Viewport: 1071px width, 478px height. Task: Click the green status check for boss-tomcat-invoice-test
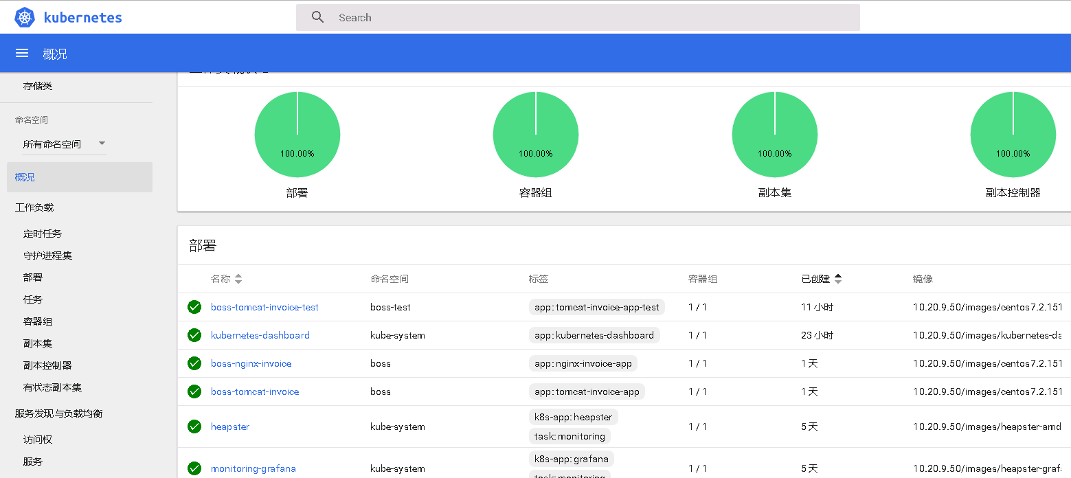point(194,307)
